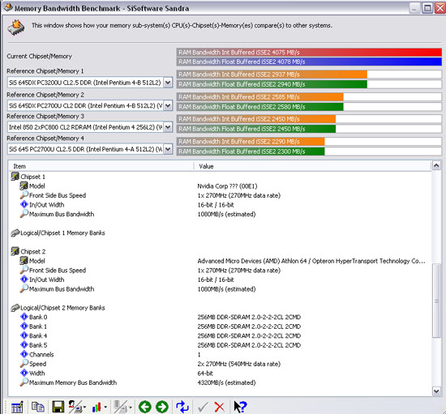Click magnifier icon beside Maximum Memory Bus Bandwidth

coord(24,382)
